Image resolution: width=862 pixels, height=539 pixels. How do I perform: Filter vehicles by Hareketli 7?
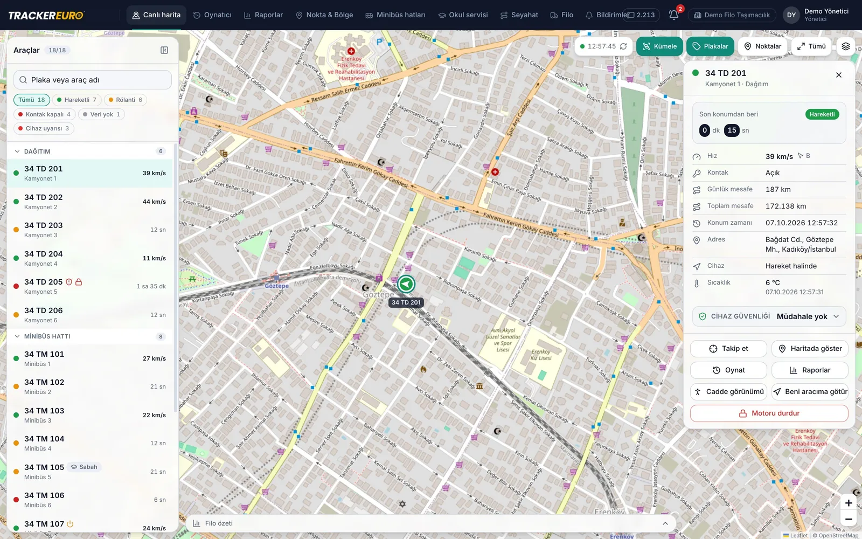click(x=77, y=100)
